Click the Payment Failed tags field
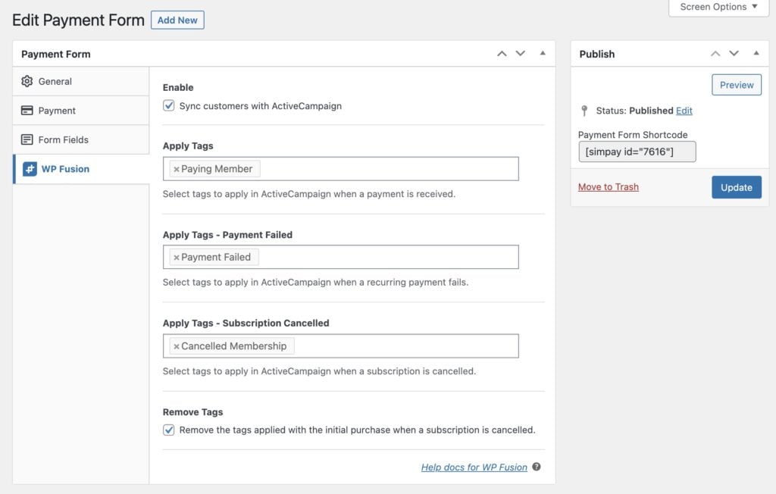The image size is (776, 494). pyautogui.click(x=340, y=257)
